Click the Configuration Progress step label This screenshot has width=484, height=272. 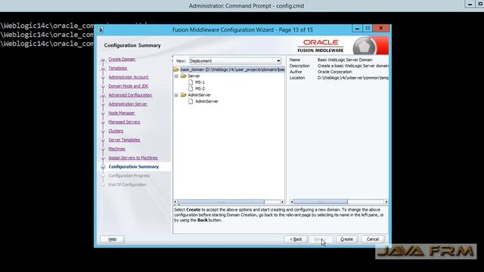129,175
